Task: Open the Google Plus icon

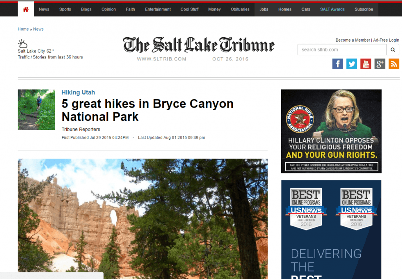Action: pos(380,64)
